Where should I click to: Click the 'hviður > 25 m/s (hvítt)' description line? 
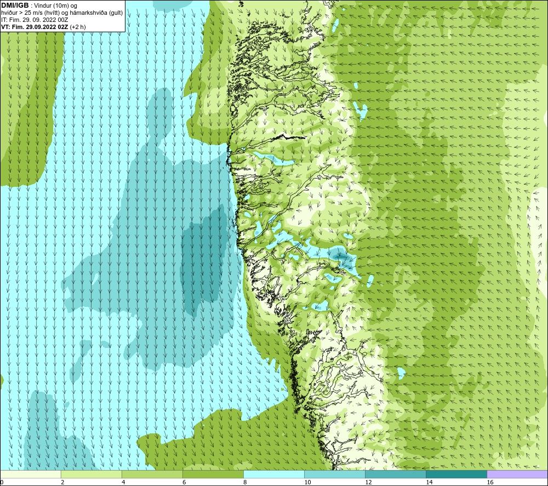[x=62, y=13]
